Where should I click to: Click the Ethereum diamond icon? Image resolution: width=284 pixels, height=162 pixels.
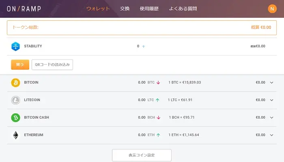point(15,135)
